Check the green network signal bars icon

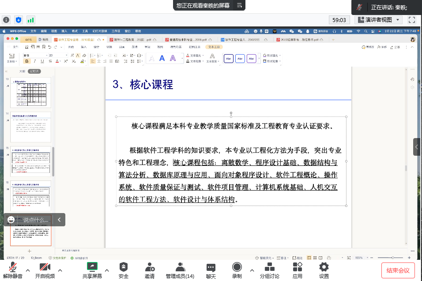[30, 20]
